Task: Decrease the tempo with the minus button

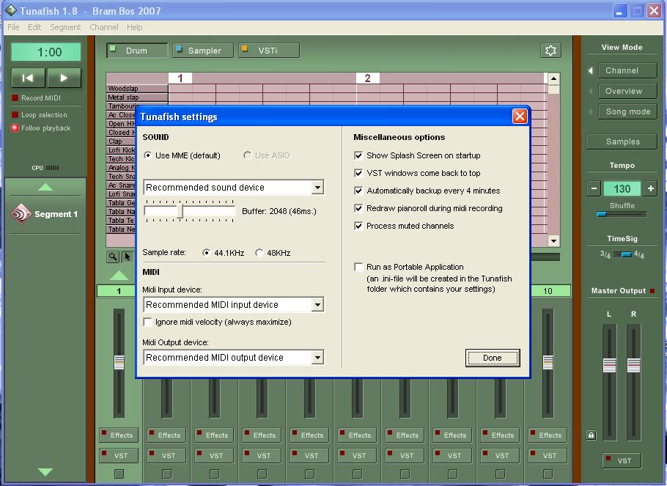Action: [594, 188]
